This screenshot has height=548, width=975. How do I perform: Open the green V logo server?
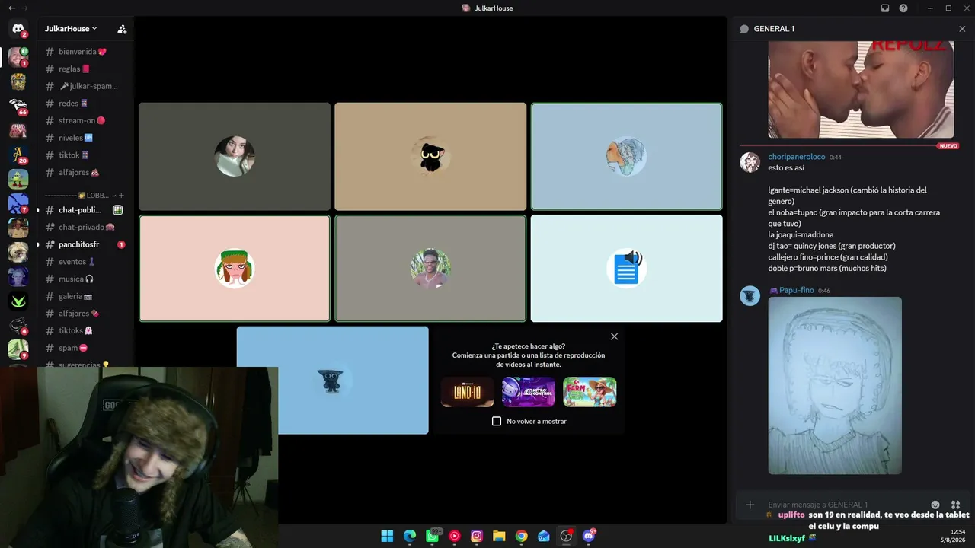click(18, 301)
